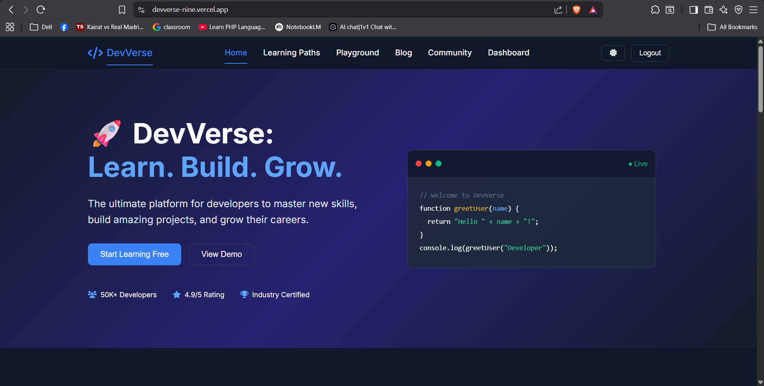Toggle the browser sidebar panel icon

coord(693,9)
